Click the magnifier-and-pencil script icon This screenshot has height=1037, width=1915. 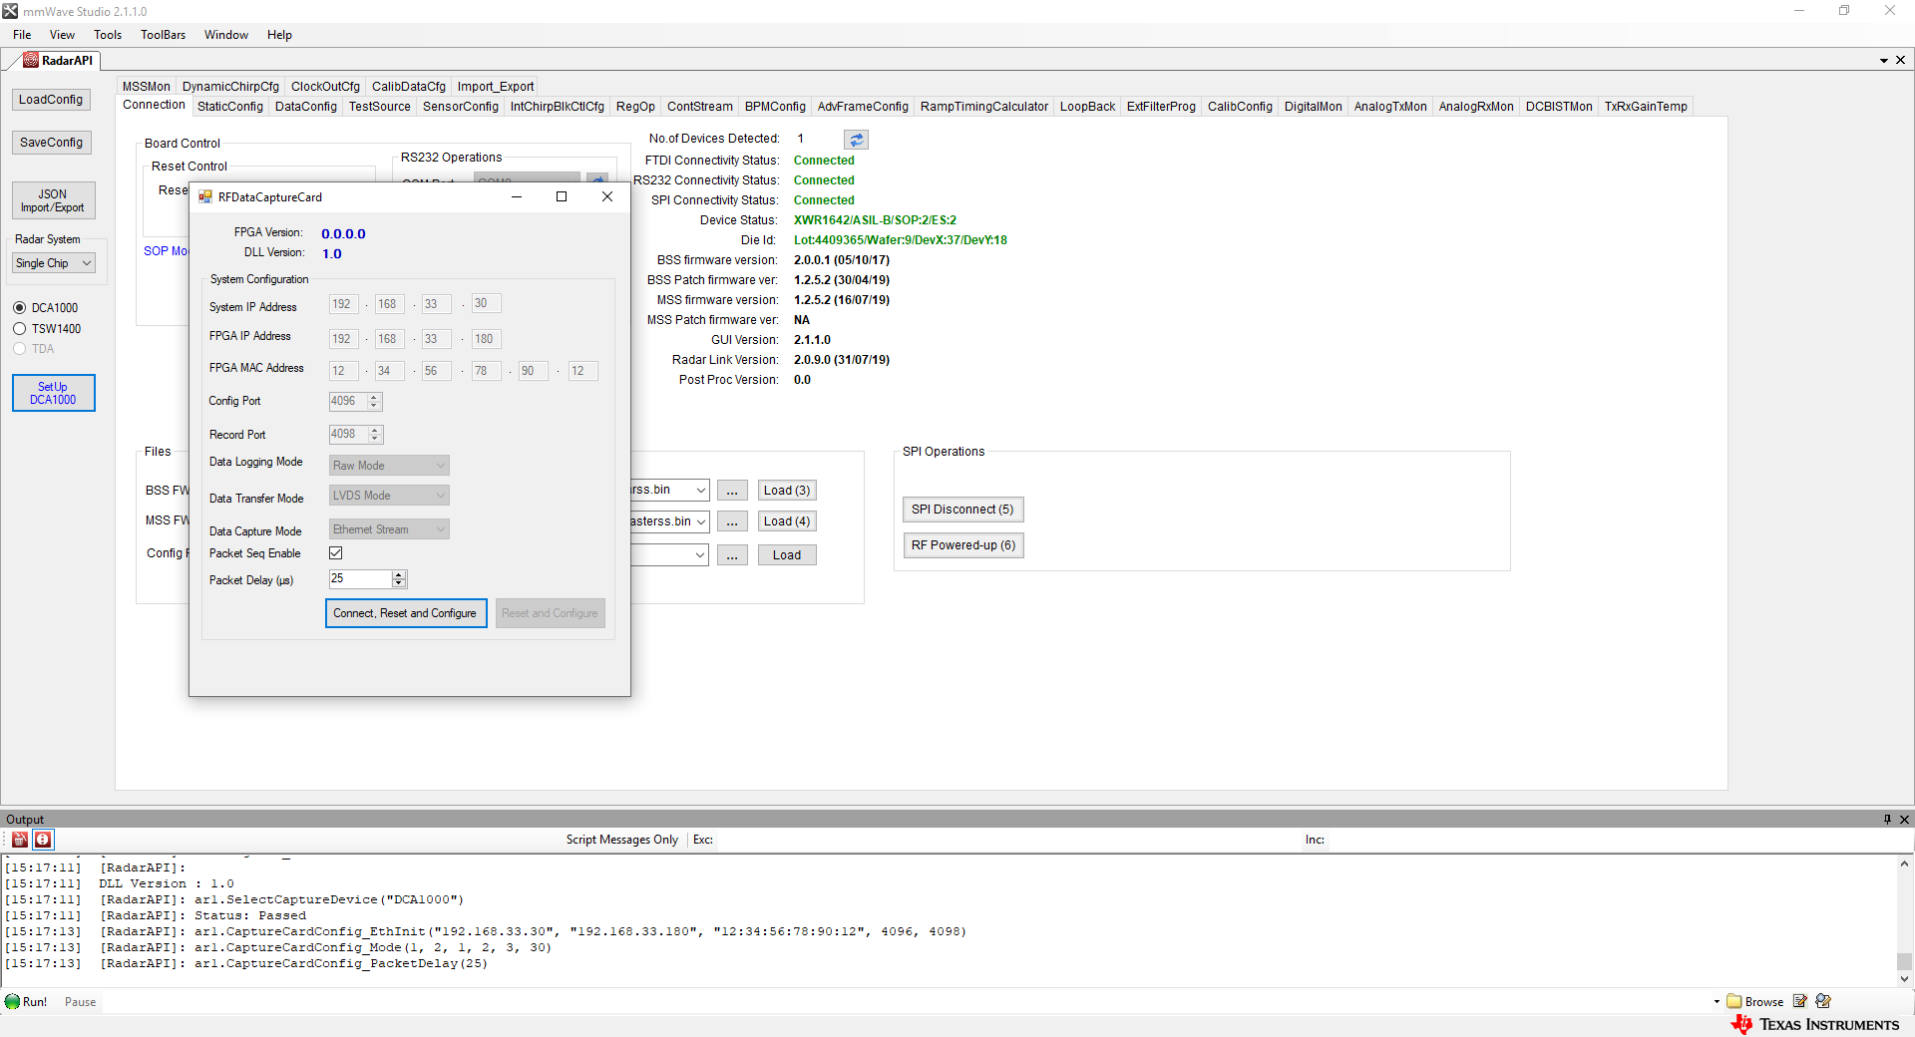[x=1824, y=1001]
